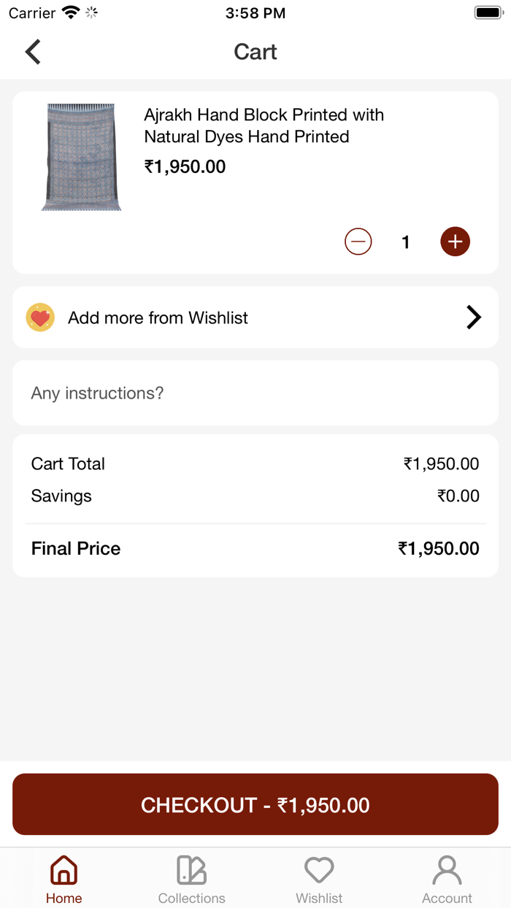Tap the battery icon in status bar
511x908 pixels.
488,13
